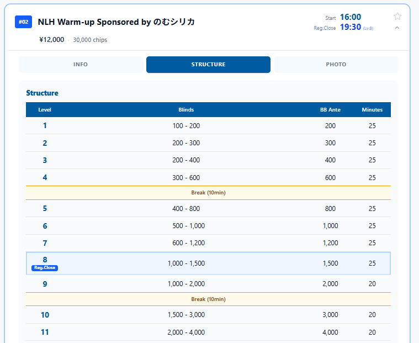Click the Minutes column header

coord(372,110)
